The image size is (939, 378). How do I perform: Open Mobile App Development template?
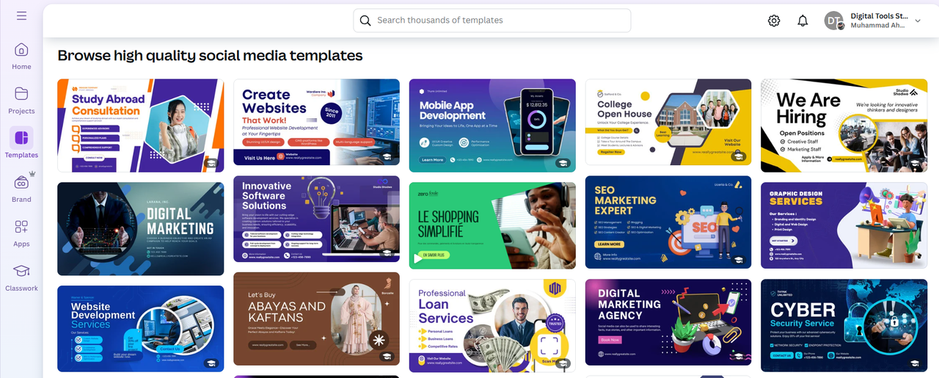click(492, 126)
